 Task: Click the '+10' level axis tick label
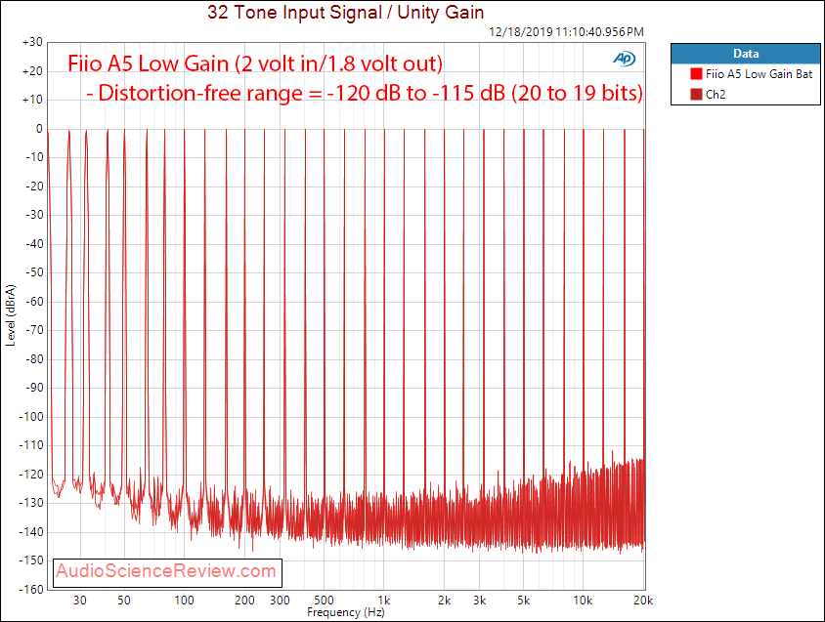(32, 100)
